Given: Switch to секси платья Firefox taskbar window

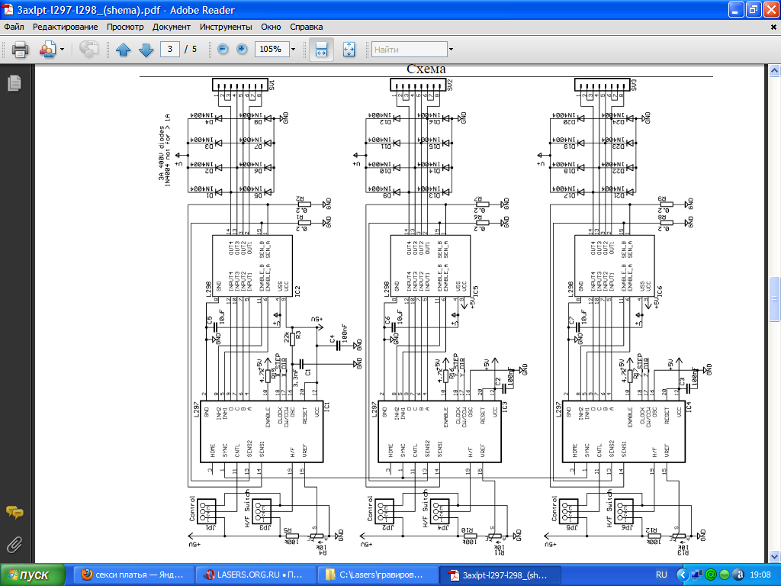Looking at the screenshot, I should click(x=133, y=575).
